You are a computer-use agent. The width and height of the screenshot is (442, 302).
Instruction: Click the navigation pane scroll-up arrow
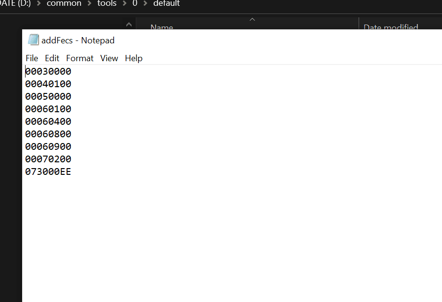tap(129, 24)
